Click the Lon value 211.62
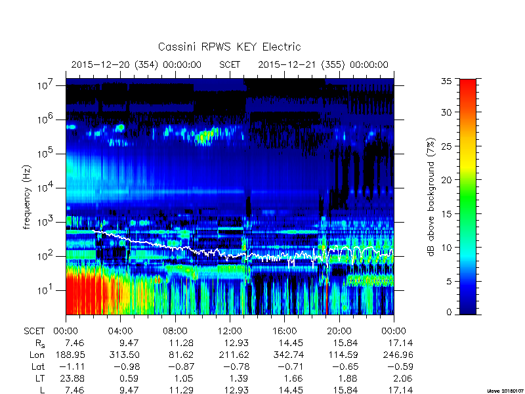Image resolution: width=525 pixels, height=394 pixels. (234, 355)
